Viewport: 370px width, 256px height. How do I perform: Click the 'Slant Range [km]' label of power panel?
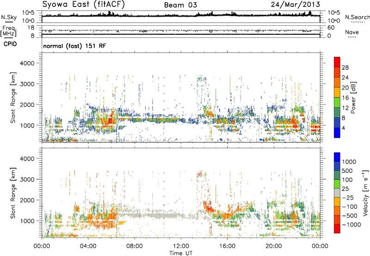click(13, 98)
